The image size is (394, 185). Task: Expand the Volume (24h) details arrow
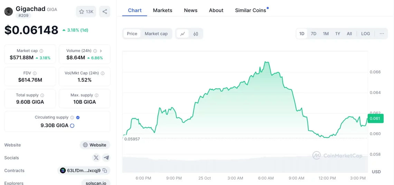point(101,51)
